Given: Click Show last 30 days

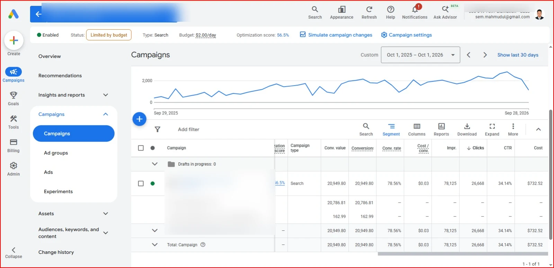Looking at the screenshot, I should point(518,55).
